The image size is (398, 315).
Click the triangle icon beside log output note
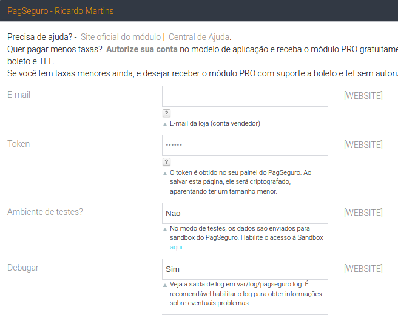click(165, 285)
